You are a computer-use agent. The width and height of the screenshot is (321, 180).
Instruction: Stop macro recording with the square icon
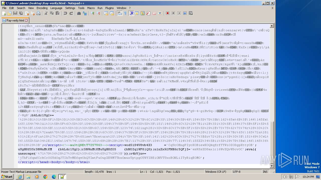click(x=174, y=13)
